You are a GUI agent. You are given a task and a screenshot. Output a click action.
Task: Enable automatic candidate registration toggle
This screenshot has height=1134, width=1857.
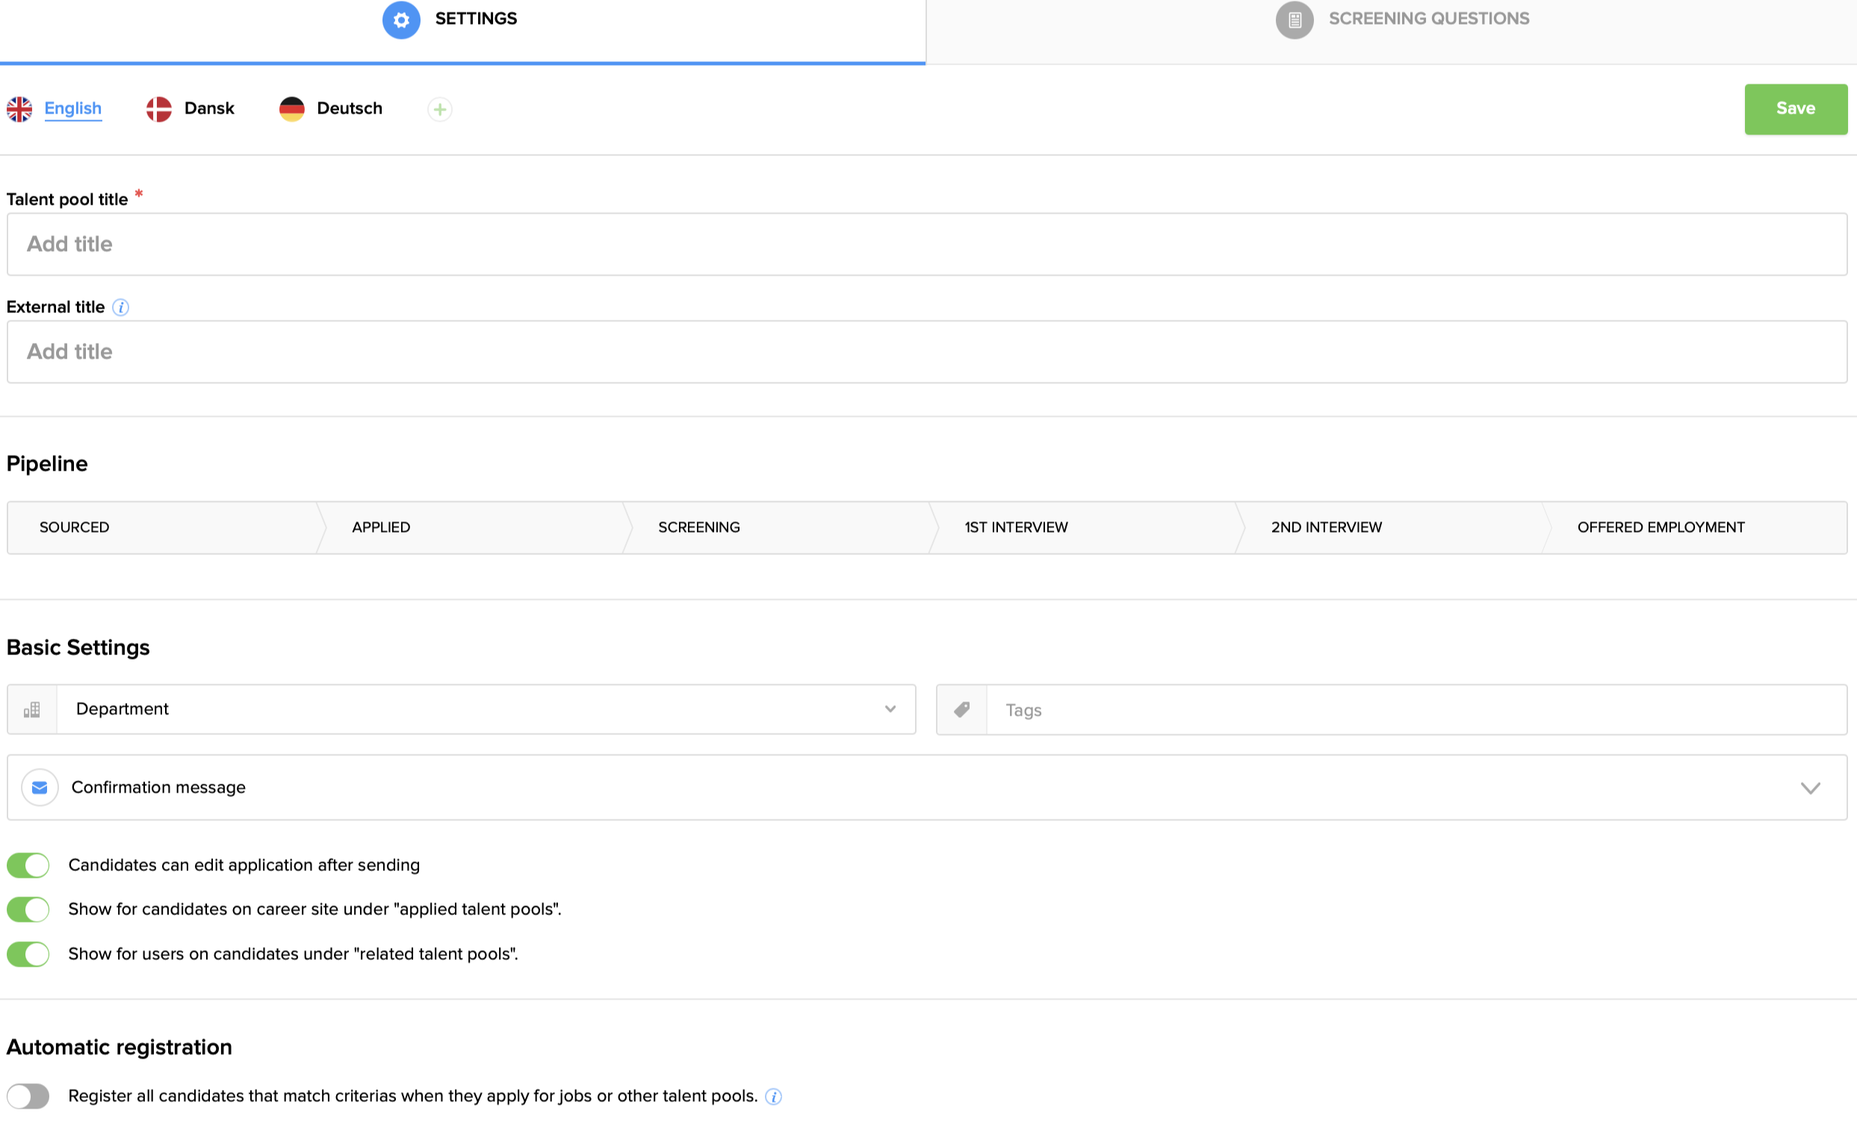(x=28, y=1097)
